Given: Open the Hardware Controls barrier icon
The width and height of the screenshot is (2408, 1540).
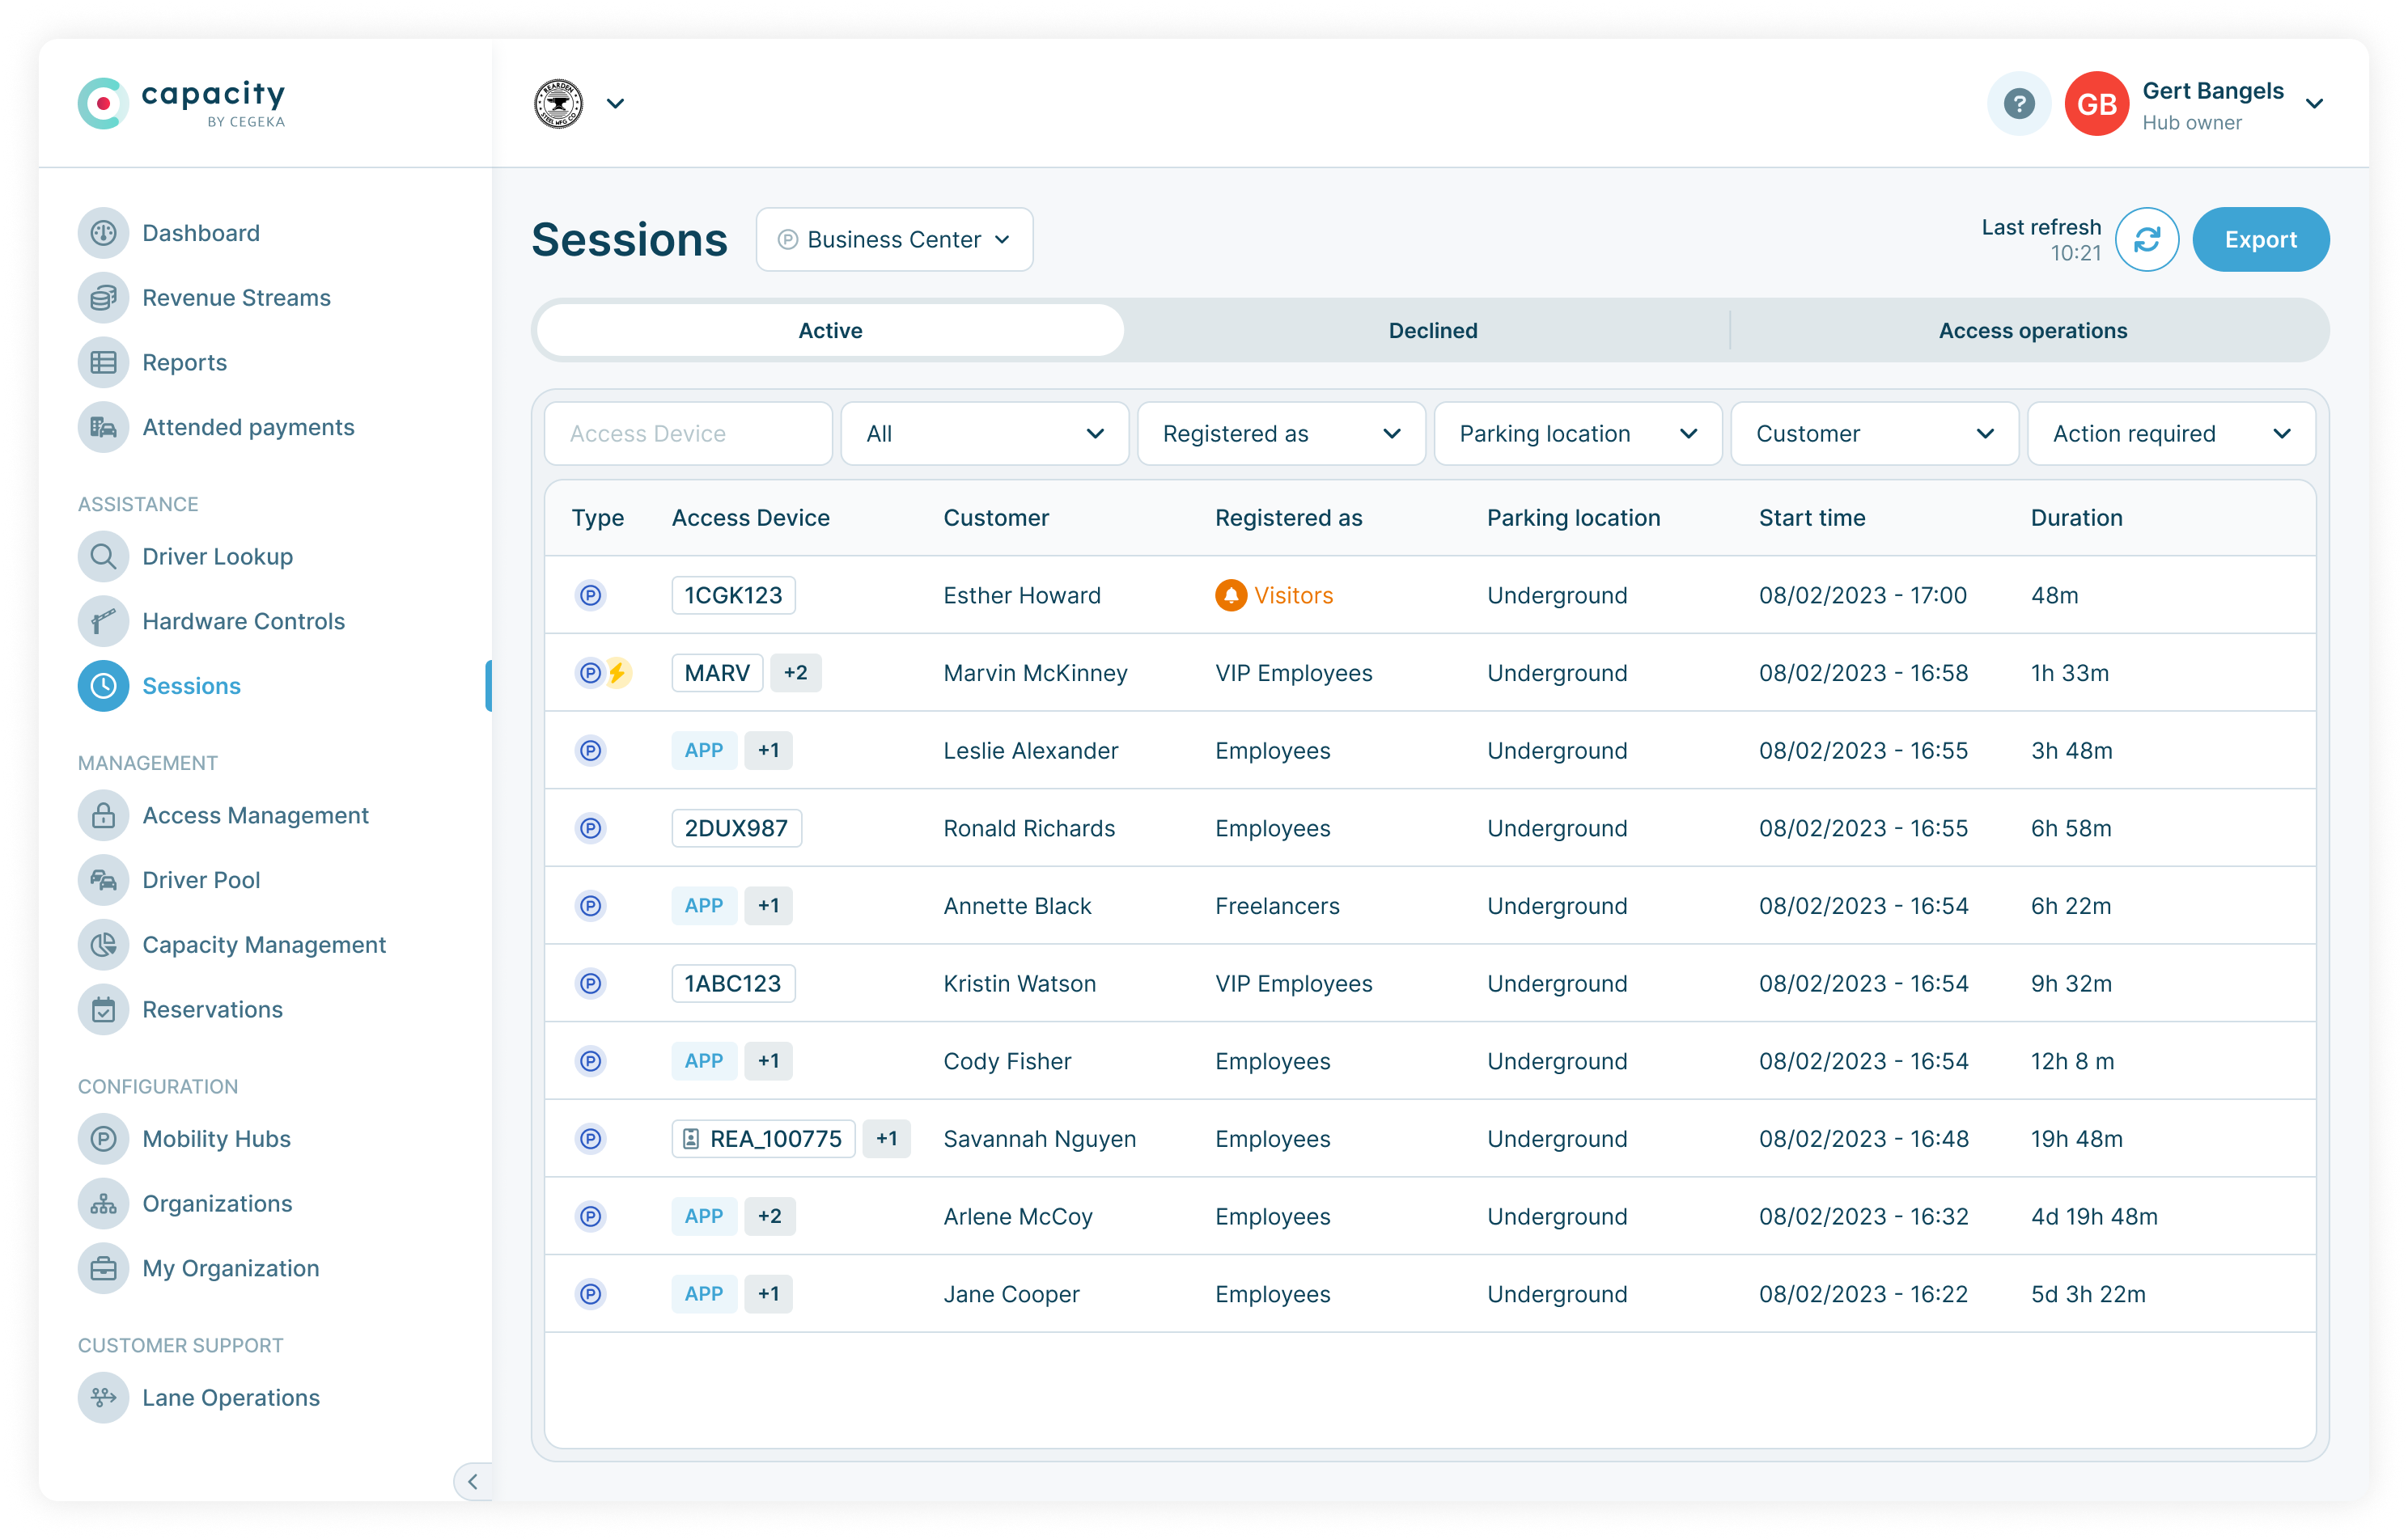Looking at the screenshot, I should pos(103,621).
